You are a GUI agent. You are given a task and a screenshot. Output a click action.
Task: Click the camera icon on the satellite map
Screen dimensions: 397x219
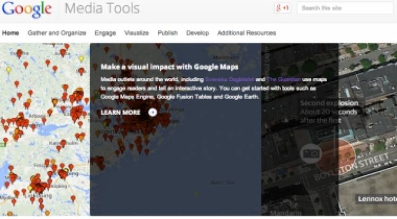(310, 153)
